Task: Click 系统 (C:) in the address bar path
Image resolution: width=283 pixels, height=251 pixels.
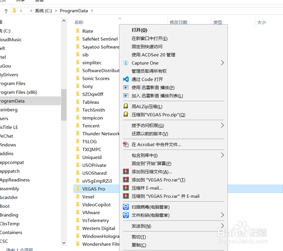Action: (43, 11)
